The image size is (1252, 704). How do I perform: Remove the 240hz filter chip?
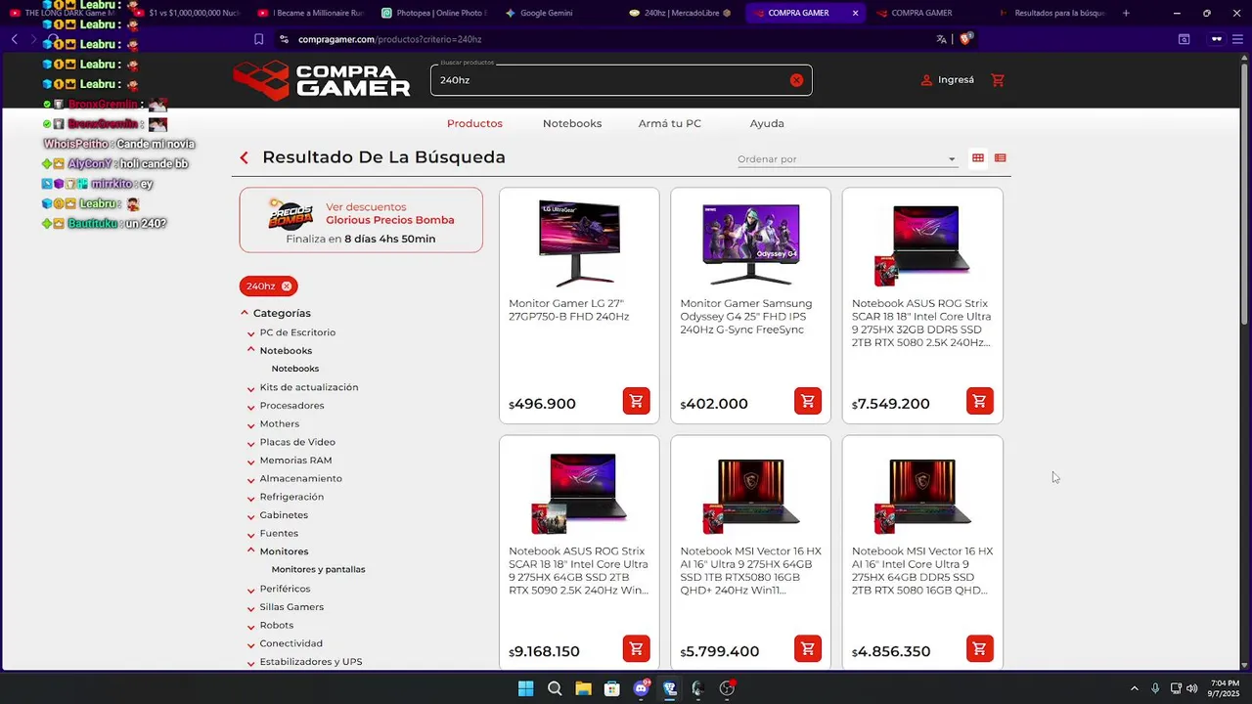pyautogui.click(x=287, y=286)
